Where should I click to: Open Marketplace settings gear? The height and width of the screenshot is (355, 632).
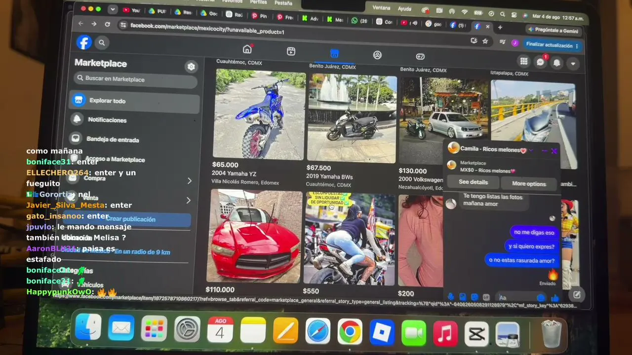(x=191, y=67)
